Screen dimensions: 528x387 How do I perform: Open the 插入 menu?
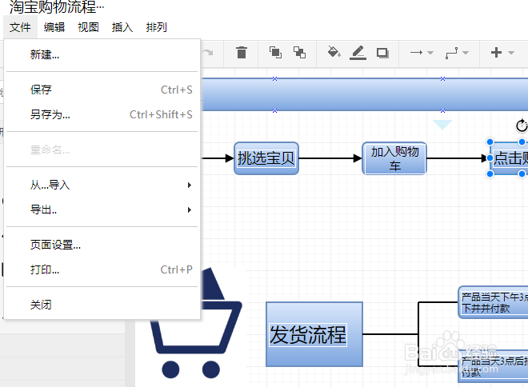(122, 27)
